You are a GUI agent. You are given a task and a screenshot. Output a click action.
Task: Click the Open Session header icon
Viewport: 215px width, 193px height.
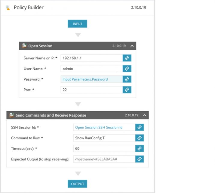pos(24,46)
